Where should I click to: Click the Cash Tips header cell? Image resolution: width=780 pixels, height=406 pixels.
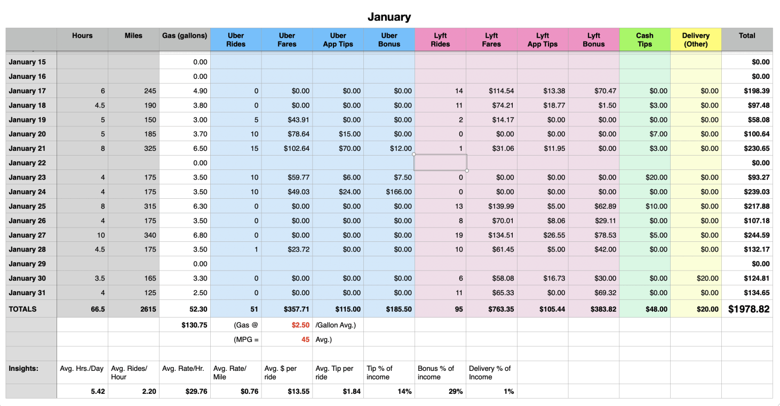pyautogui.click(x=644, y=40)
